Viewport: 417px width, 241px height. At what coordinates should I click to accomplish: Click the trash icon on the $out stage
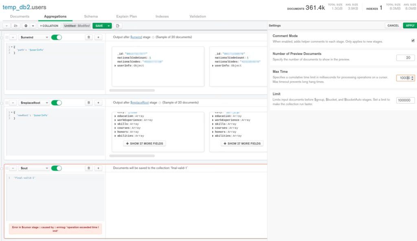89,168
